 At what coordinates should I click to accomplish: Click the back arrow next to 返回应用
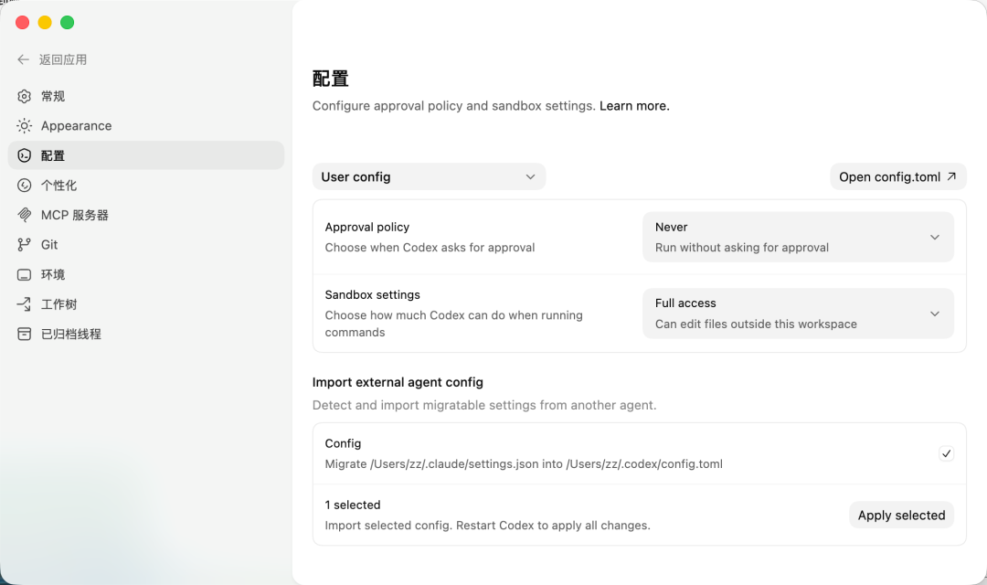[x=24, y=59]
